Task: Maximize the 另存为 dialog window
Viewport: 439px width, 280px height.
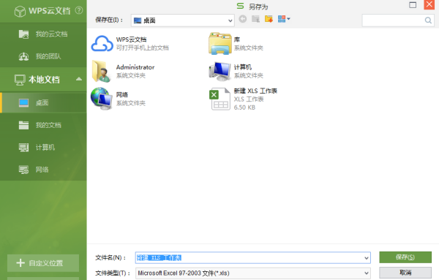Action: (413, 5)
